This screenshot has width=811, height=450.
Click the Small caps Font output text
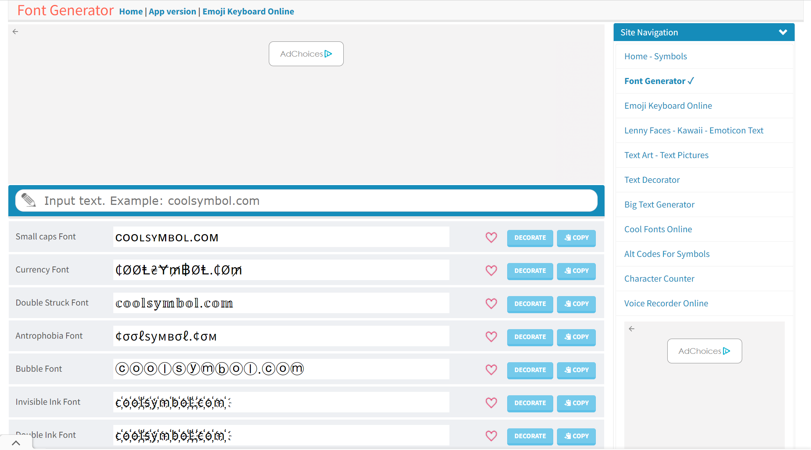(281, 237)
